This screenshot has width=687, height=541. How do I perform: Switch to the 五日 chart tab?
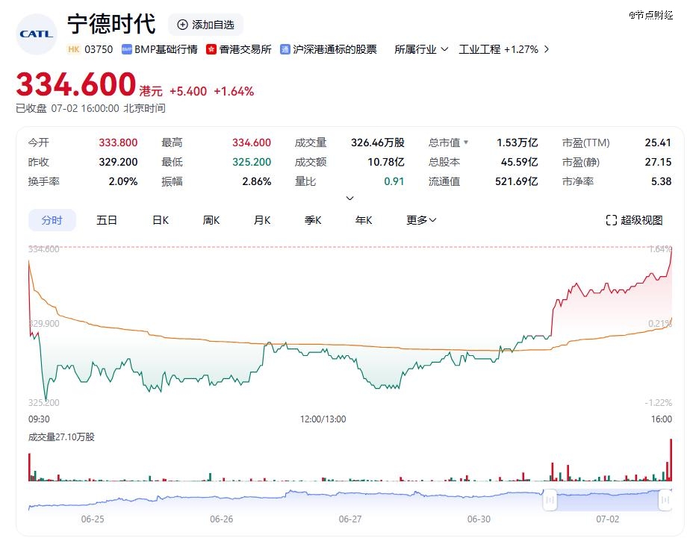107,220
